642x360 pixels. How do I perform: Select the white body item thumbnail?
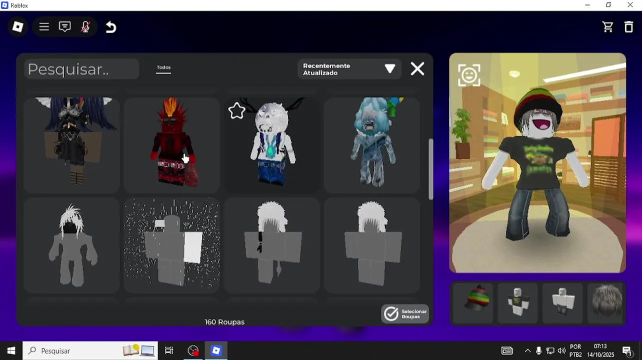click(563, 302)
